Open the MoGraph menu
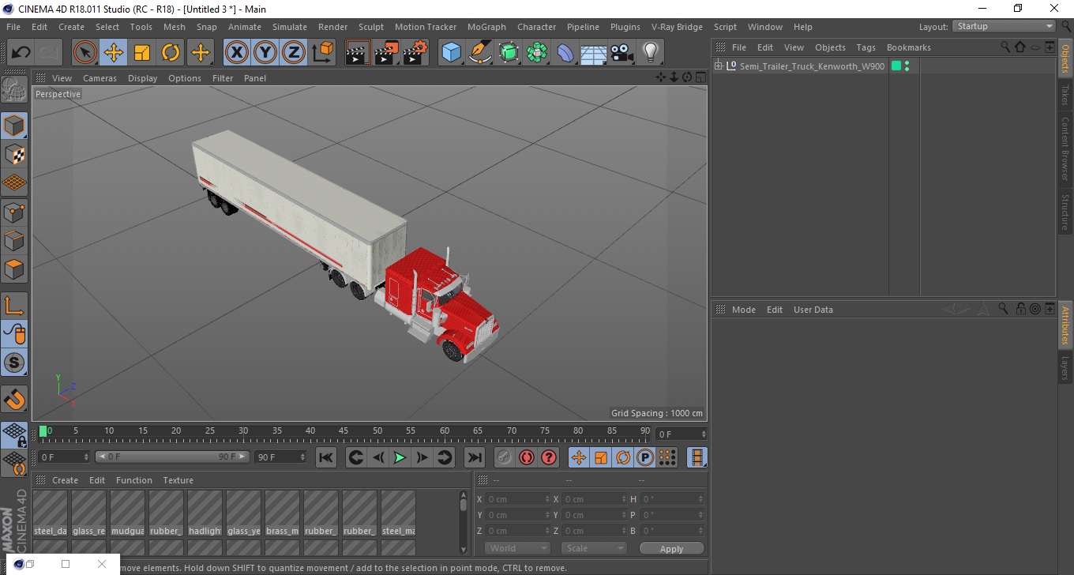The height and width of the screenshot is (575, 1074). (486, 27)
